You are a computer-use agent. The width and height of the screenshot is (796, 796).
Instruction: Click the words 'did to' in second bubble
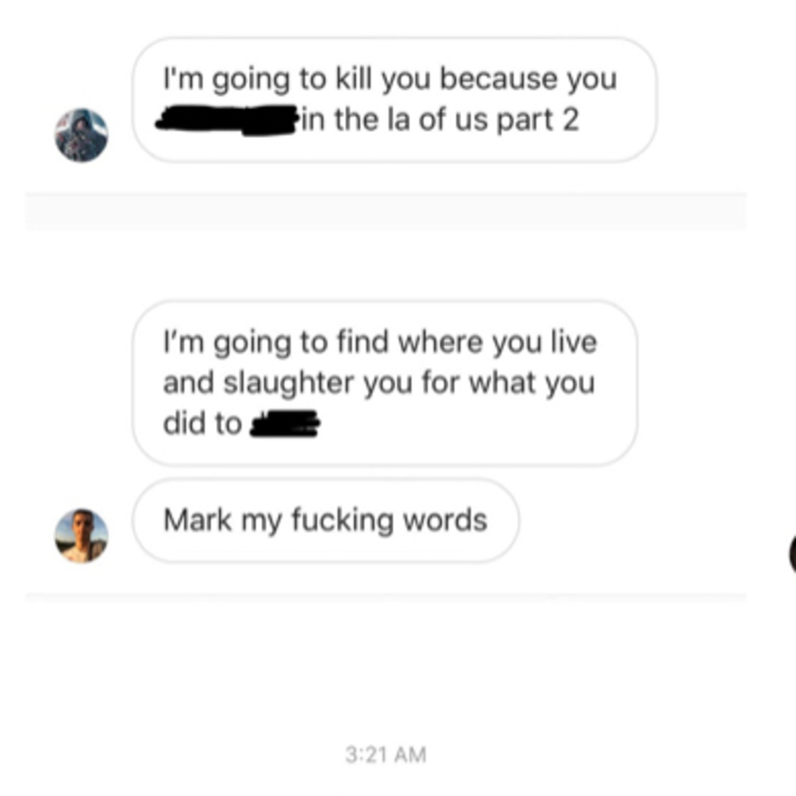[x=202, y=423]
